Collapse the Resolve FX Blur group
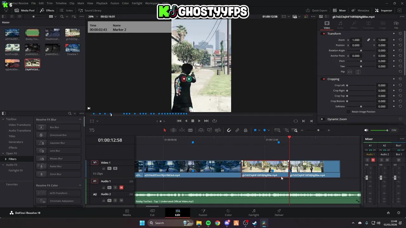406x228 pixels. click(x=80, y=119)
